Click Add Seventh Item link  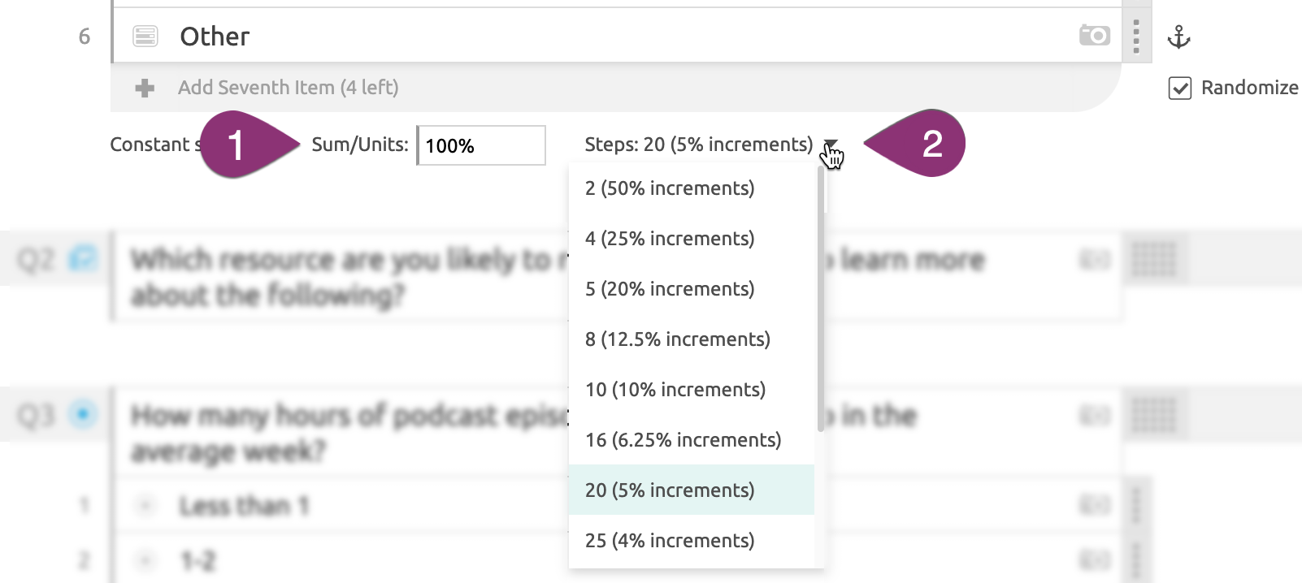pos(289,88)
